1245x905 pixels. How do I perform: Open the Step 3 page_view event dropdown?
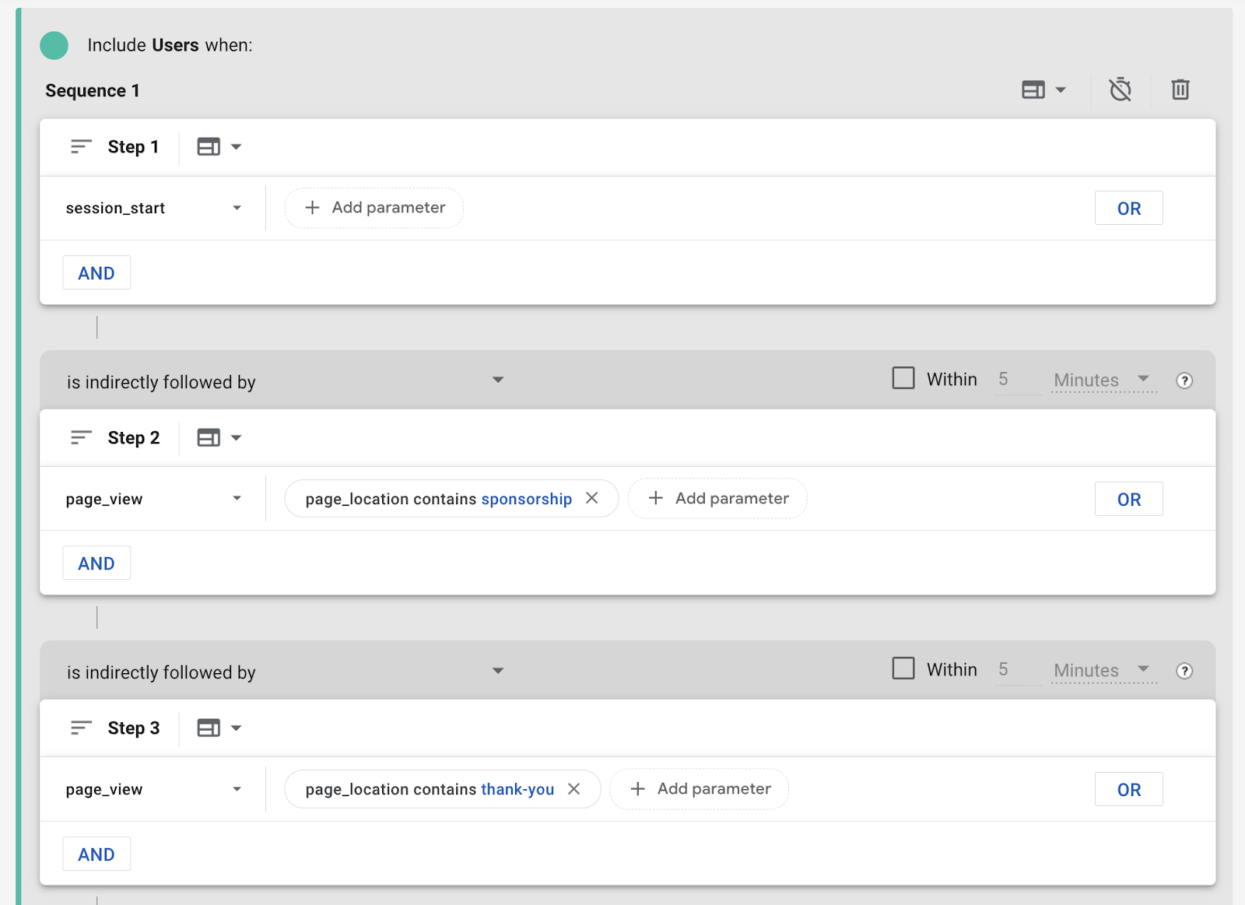click(153, 790)
